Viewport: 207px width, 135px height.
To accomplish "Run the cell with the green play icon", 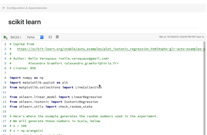I will (6, 37).
